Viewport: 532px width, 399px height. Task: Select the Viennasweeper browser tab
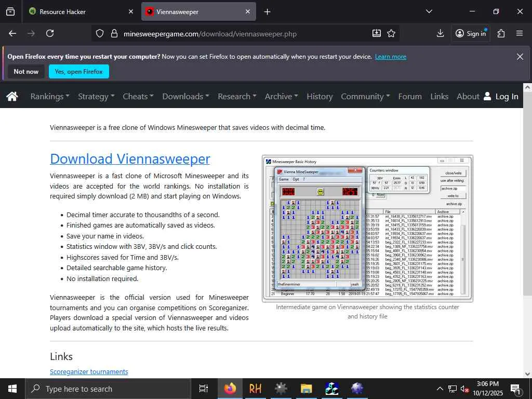(x=198, y=12)
